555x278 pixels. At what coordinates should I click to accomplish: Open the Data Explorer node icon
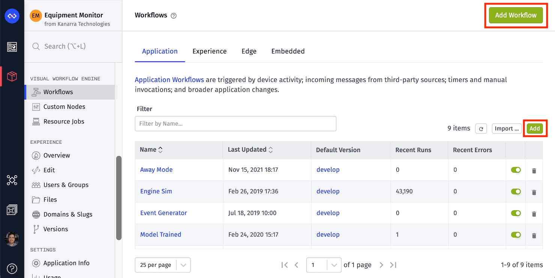pyautogui.click(x=12, y=180)
